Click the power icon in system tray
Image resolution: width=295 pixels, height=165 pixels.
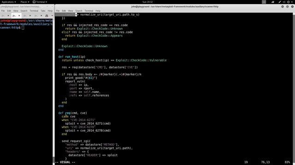tap(288, 2)
